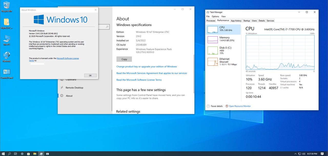328x156 pixels.
Task: Click Handles count 40957
Action: (x=273, y=88)
